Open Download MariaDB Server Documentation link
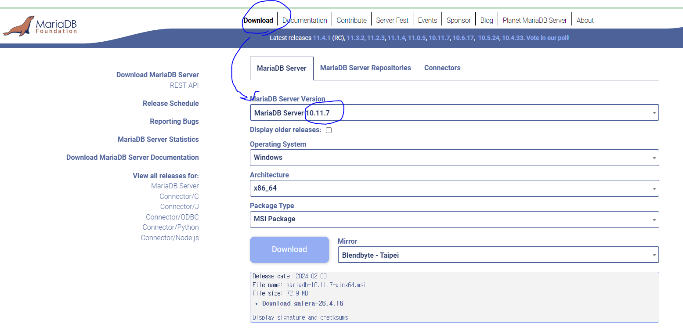The width and height of the screenshot is (683, 335). pos(132,157)
